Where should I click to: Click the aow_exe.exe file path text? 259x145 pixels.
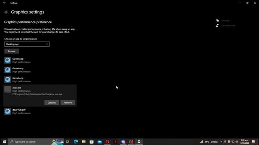37,94
